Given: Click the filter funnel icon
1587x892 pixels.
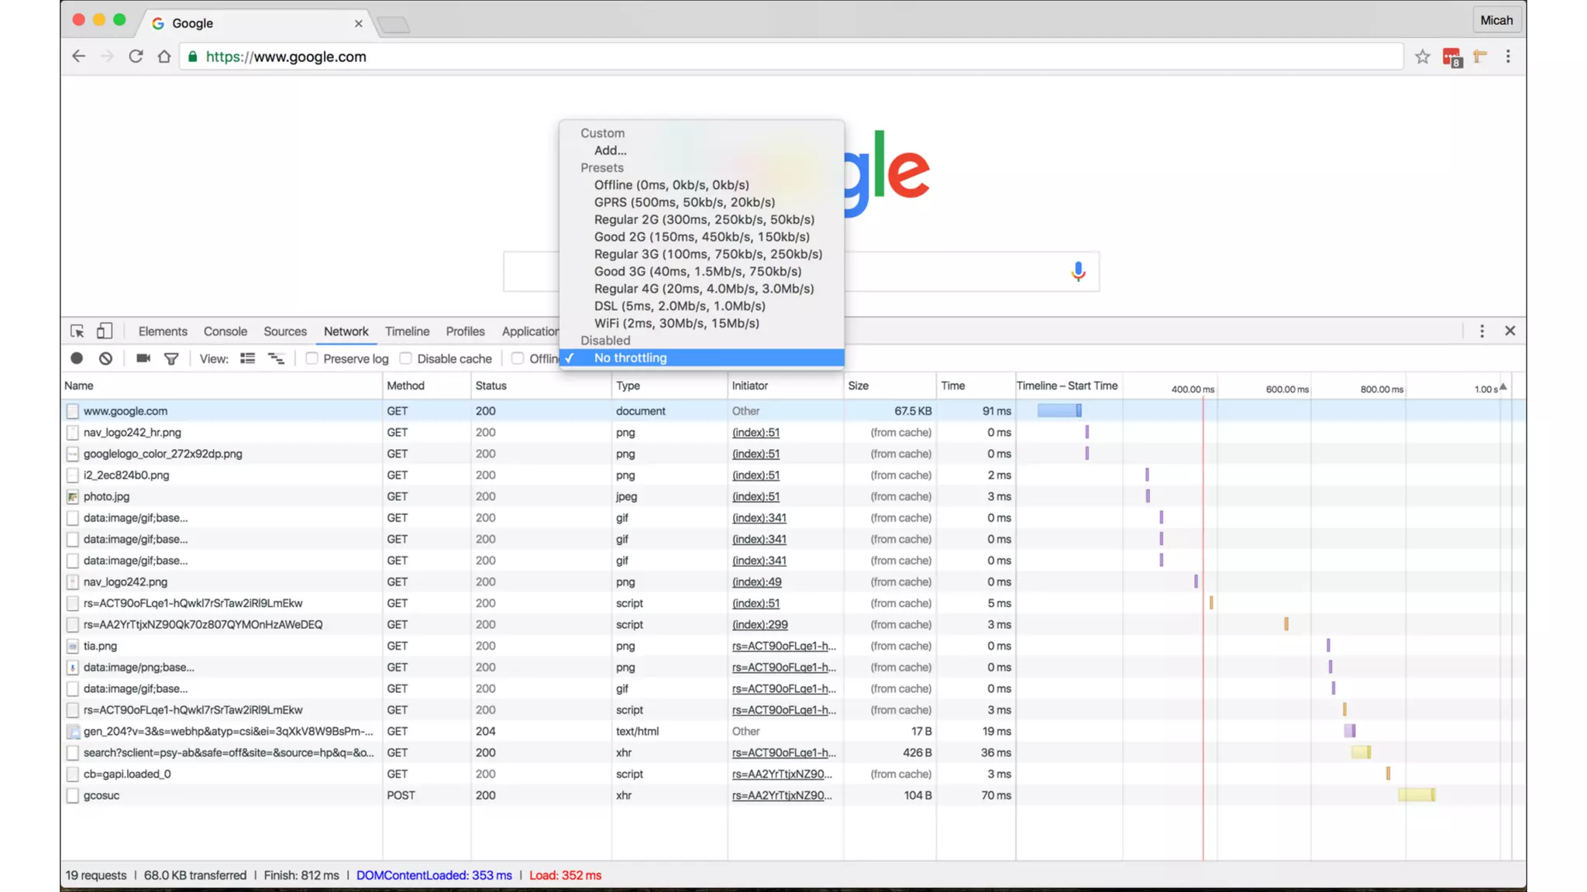Looking at the screenshot, I should [171, 359].
